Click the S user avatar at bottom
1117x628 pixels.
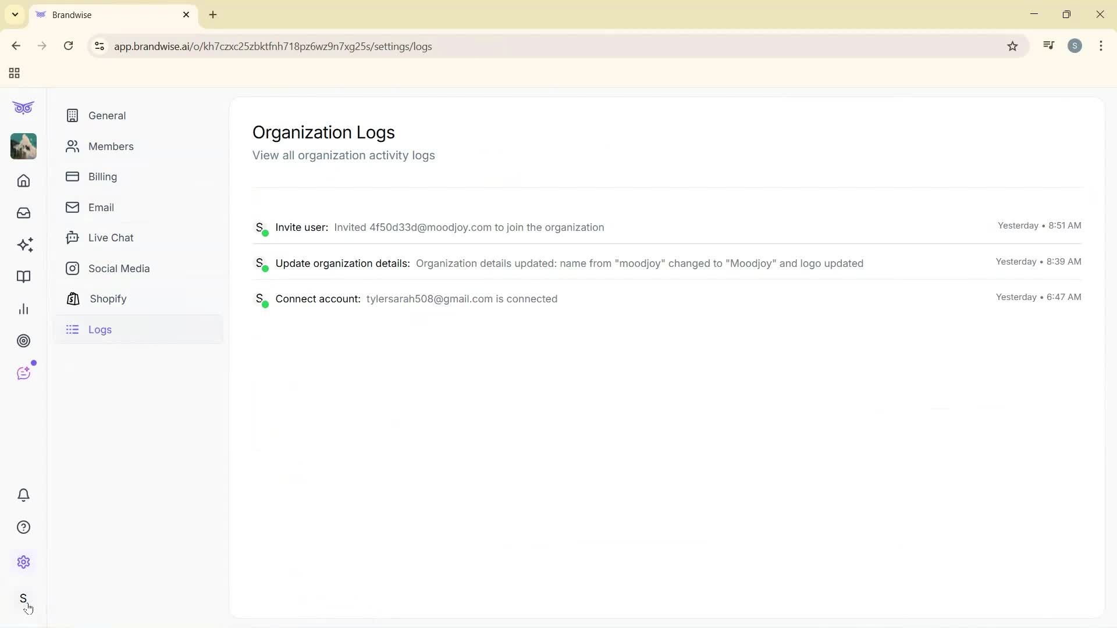pyautogui.click(x=23, y=600)
